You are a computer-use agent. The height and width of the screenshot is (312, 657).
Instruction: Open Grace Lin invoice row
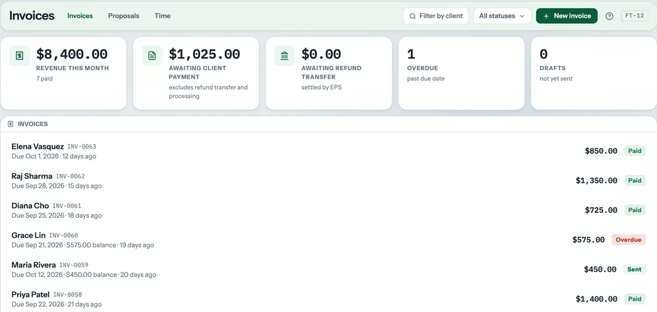(x=328, y=240)
